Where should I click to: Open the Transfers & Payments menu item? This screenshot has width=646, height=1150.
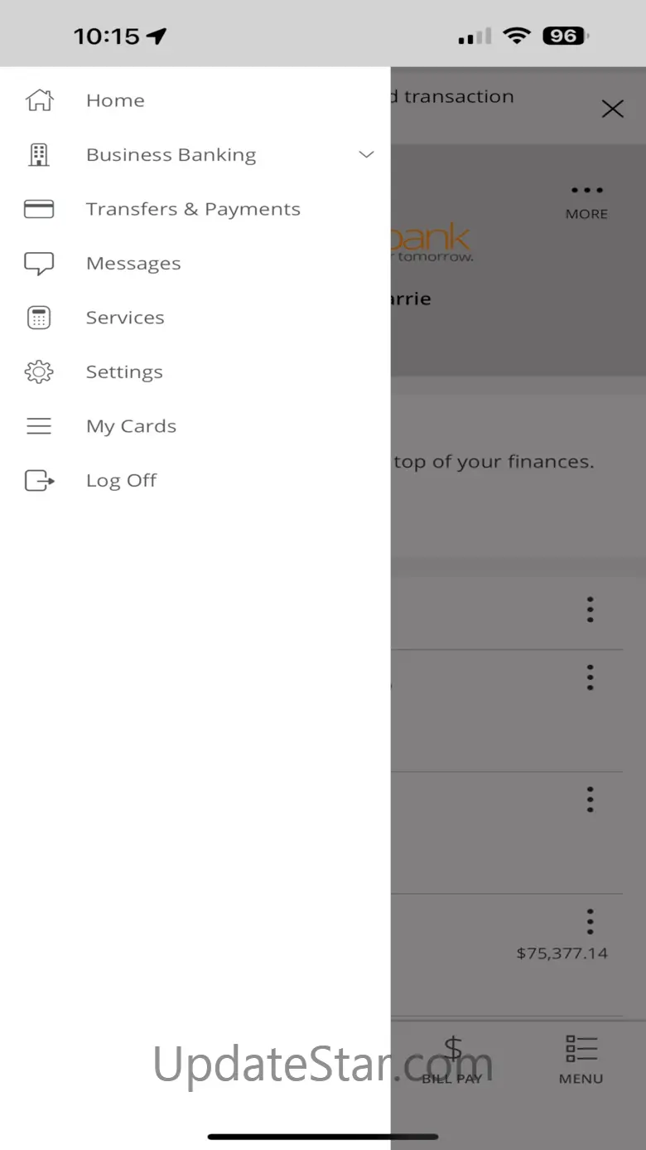(x=193, y=209)
